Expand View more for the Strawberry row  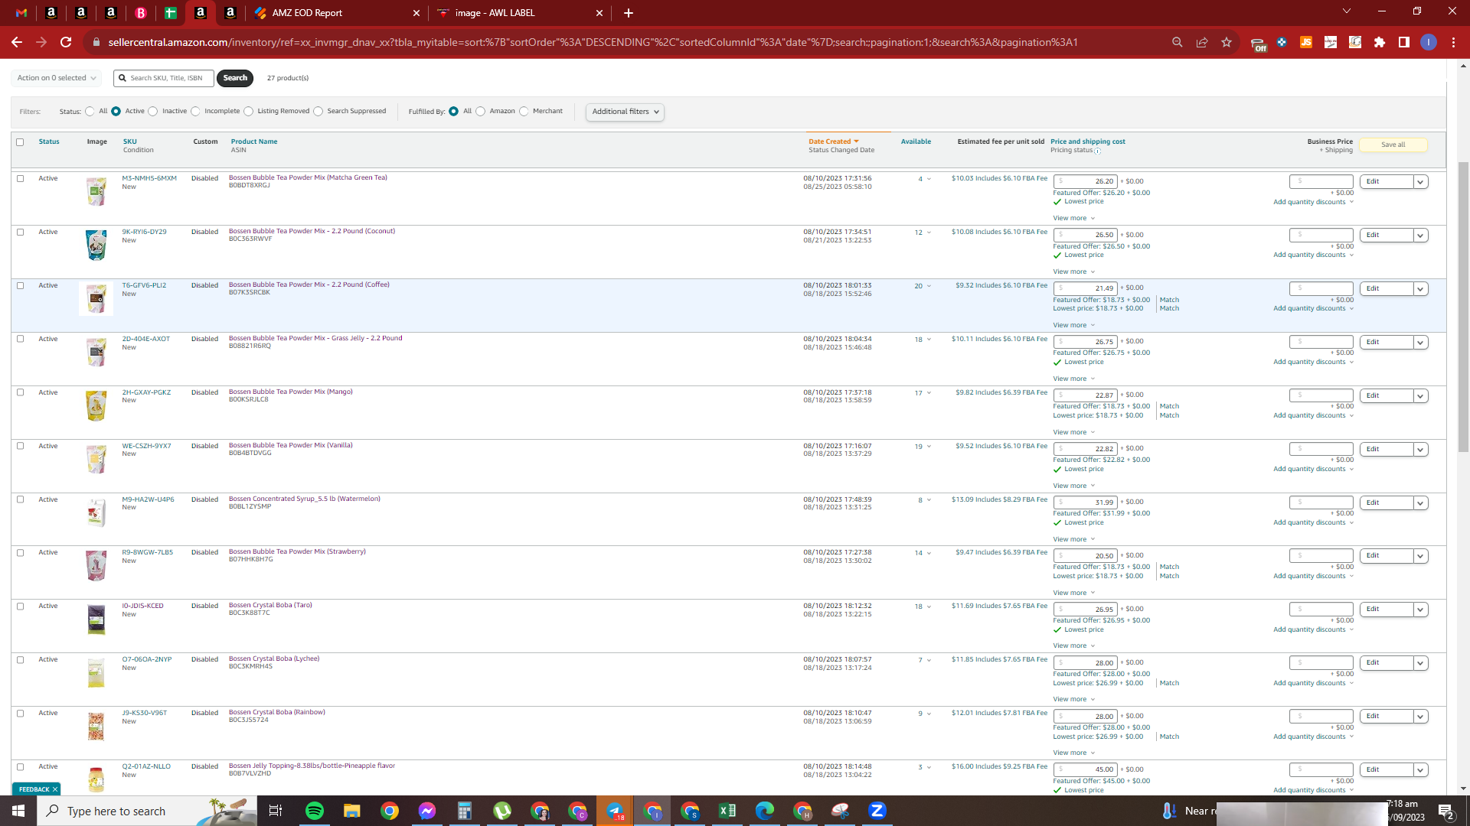[1073, 593]
